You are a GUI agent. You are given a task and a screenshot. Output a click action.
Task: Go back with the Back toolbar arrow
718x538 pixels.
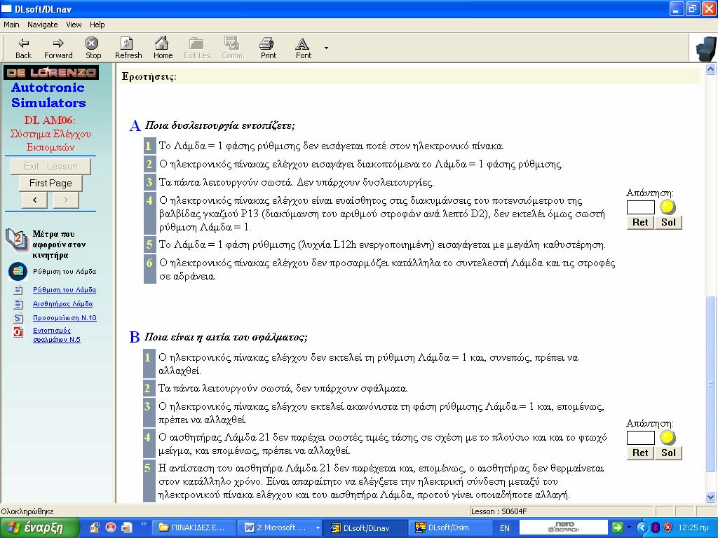[23, 48]
